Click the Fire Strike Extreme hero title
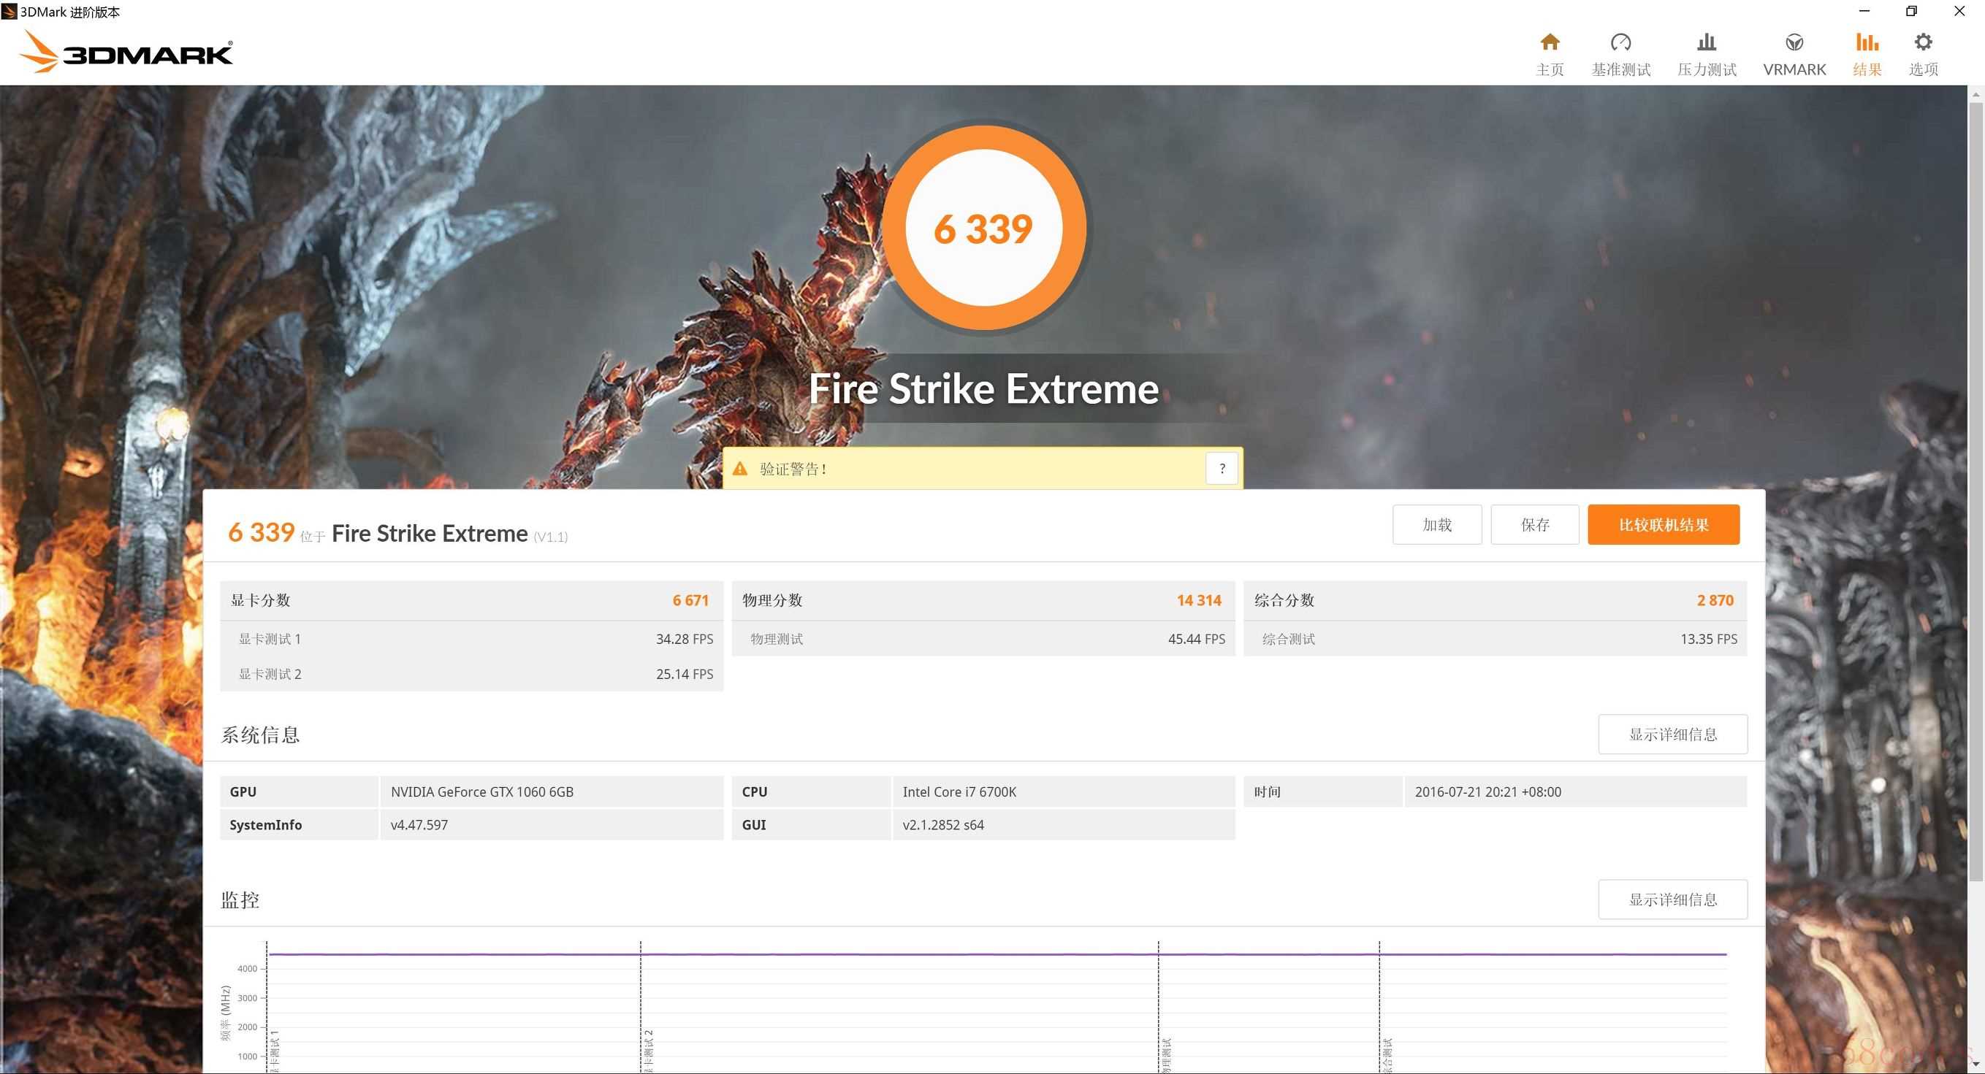This screenshot has height=1074, width=1985. (983, 389)
